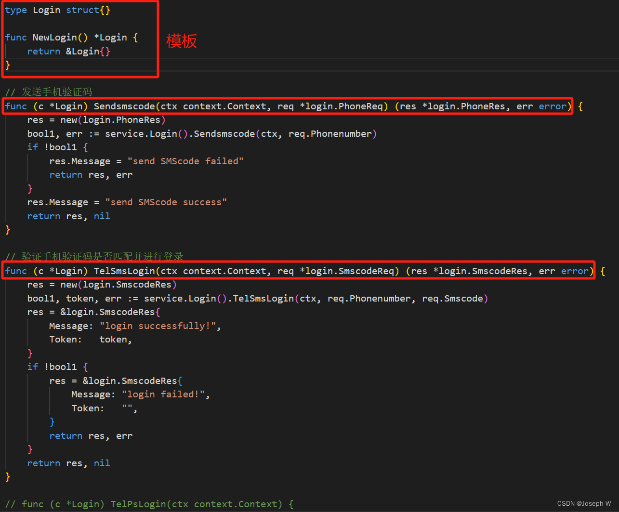619x512 pixels.
Task: Click 'service.Login().Sendsmscode' call line
Action: 202,134
